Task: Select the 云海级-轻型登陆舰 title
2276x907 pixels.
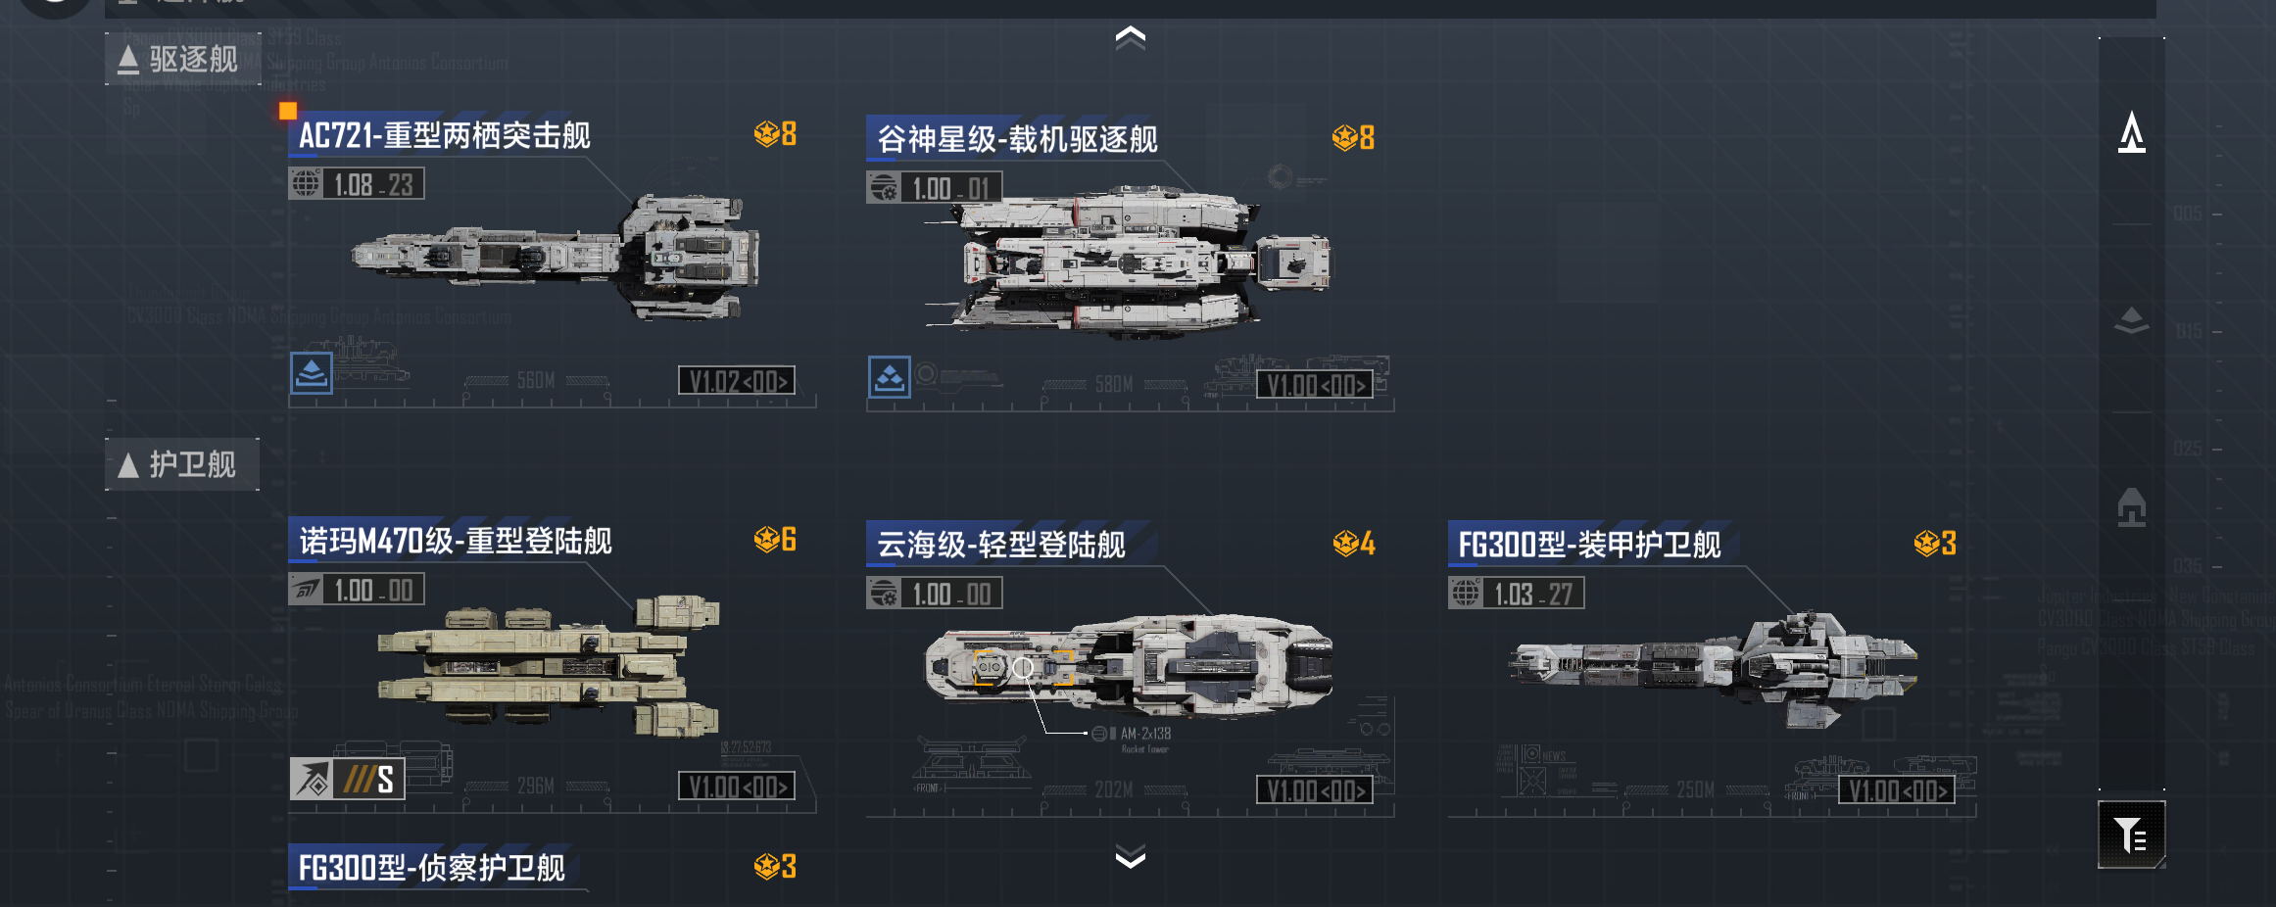Action: (1001, 545)
